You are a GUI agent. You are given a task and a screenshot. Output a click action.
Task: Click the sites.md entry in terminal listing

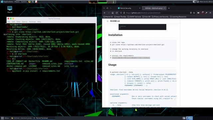tap(89, 61)
